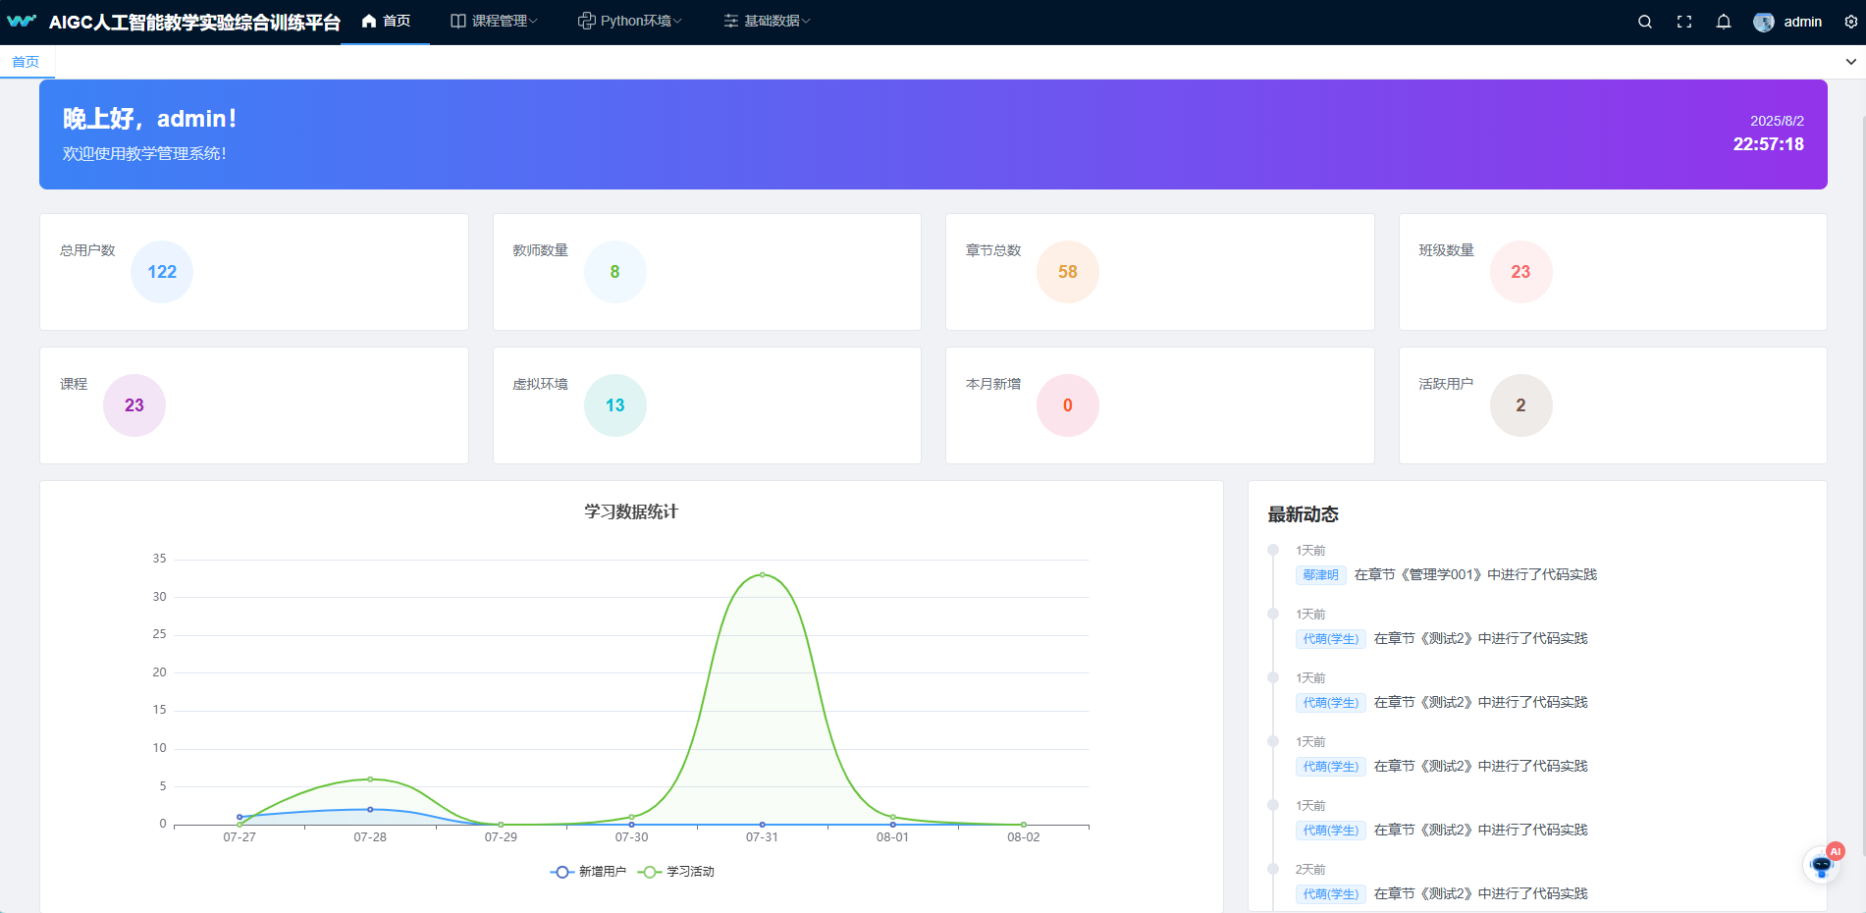Open the notification bell
The image size is (1866, 913).
pyautogui.click(x=1724, y=22)
